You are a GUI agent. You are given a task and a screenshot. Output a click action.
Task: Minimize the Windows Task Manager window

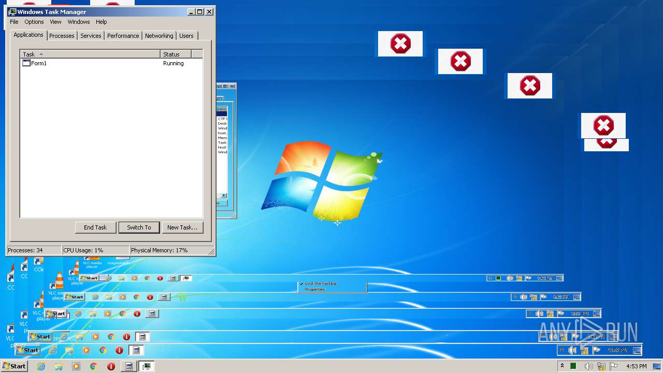point(191,12)
